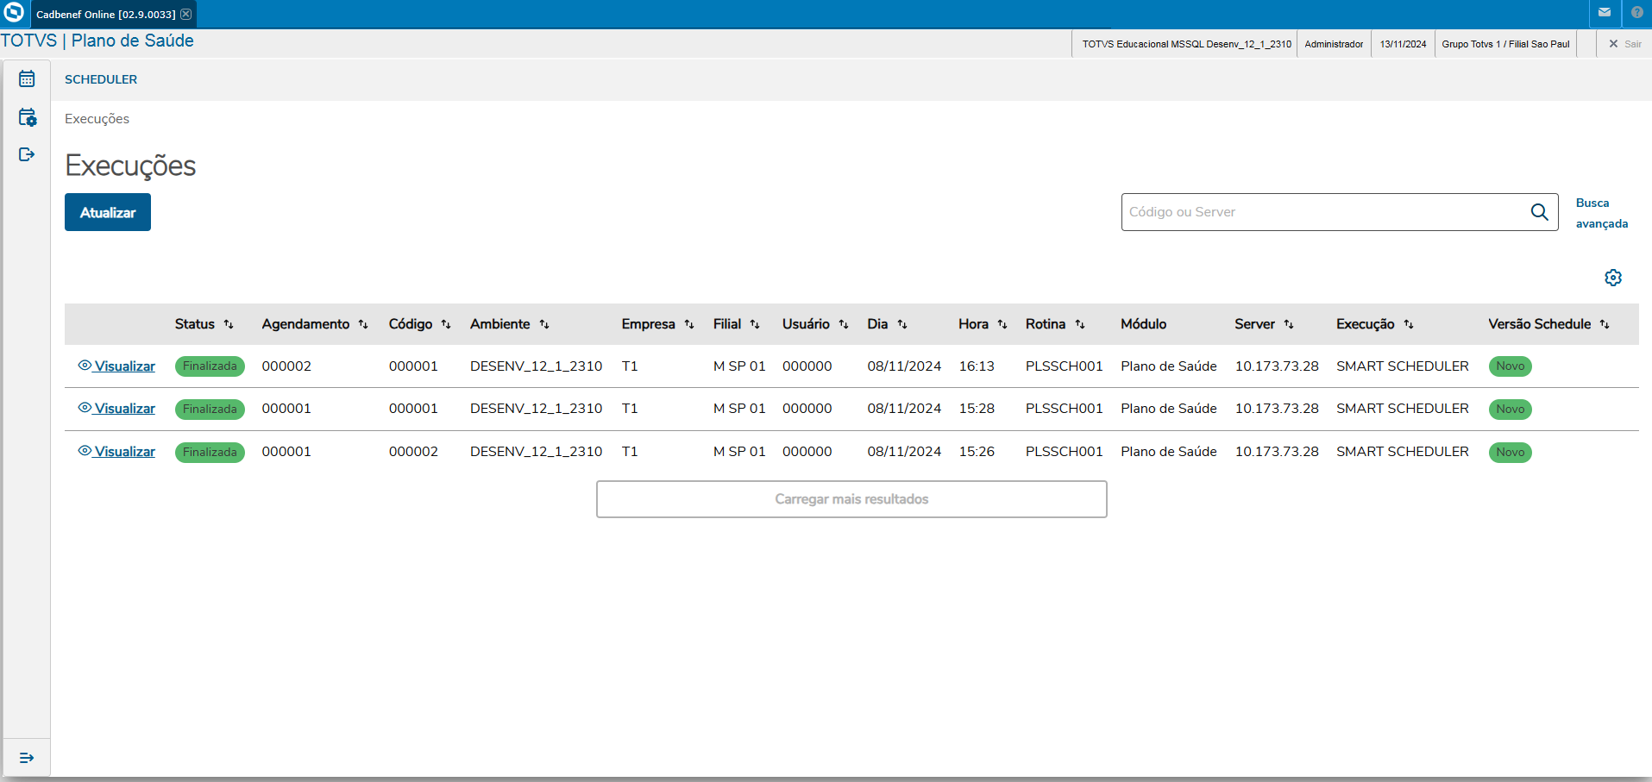1652x782 pixels.
Task: Sort by Filial column arrows
Action: click(755, 324)
